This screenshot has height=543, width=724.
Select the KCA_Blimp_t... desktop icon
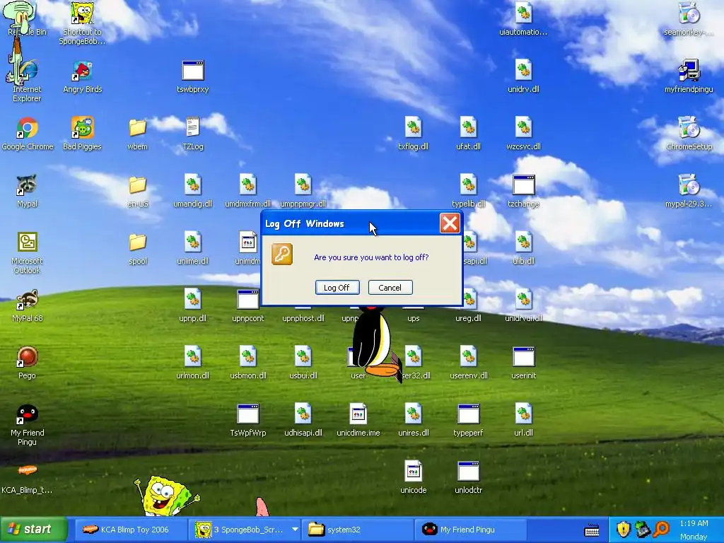(x=27, y=479)
